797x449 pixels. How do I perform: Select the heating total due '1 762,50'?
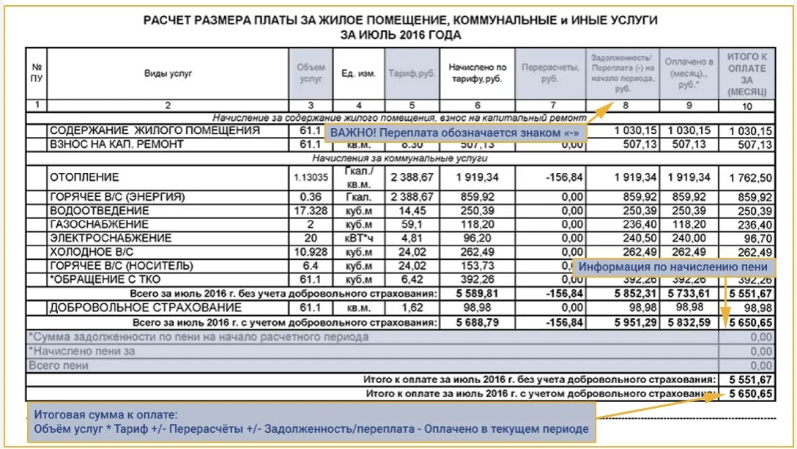[750, 179]
